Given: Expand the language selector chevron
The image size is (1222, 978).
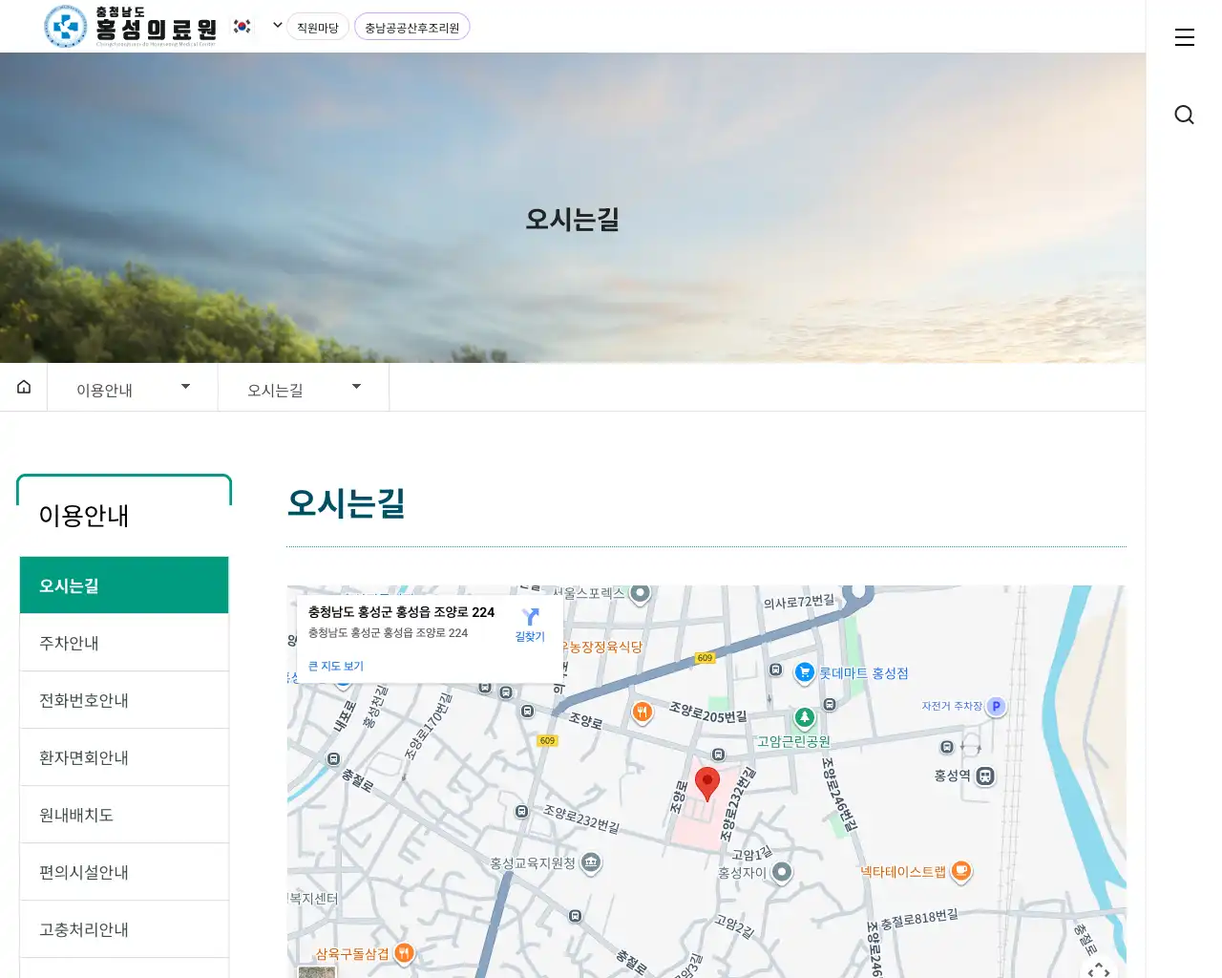Looking at the screenshot, I should pos(278,26).
